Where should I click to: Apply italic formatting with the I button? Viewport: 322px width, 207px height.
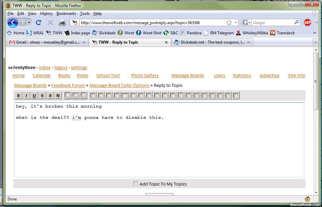(26, 96)
